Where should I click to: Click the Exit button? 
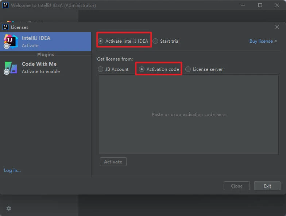267,186
